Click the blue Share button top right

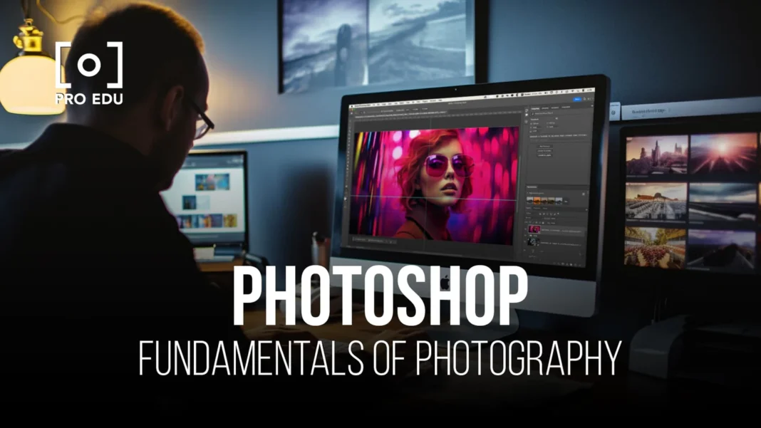point(576,98)
